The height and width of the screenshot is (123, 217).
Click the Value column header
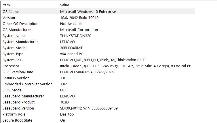pyautogui.click(x=127, y=5)
